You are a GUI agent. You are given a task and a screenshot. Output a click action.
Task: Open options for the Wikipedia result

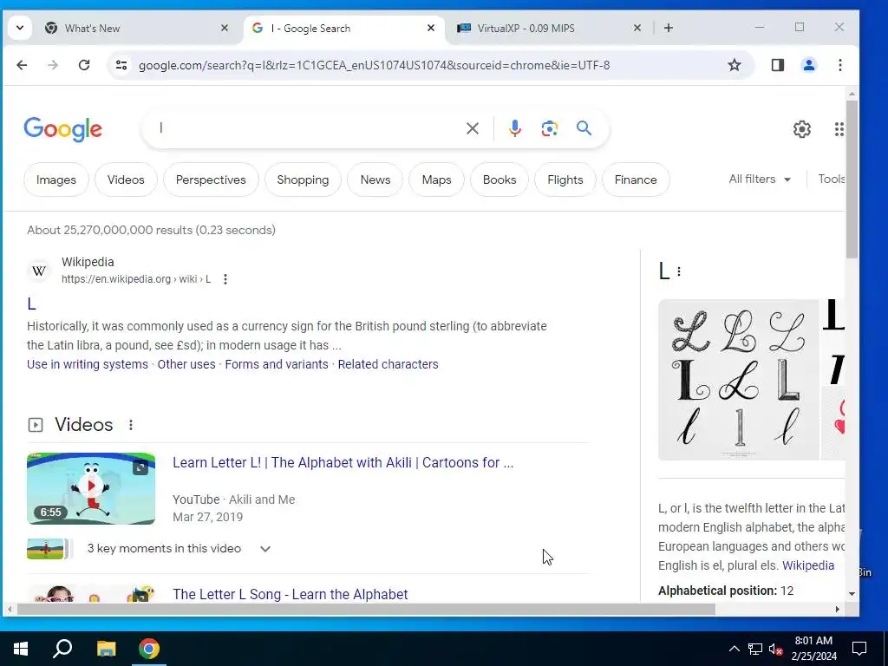tap(225, 279)
